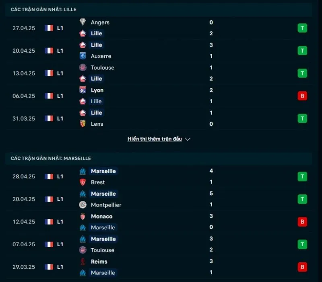Select the Lens club logo
Screen dimensions: 322x282
point(83,124)
